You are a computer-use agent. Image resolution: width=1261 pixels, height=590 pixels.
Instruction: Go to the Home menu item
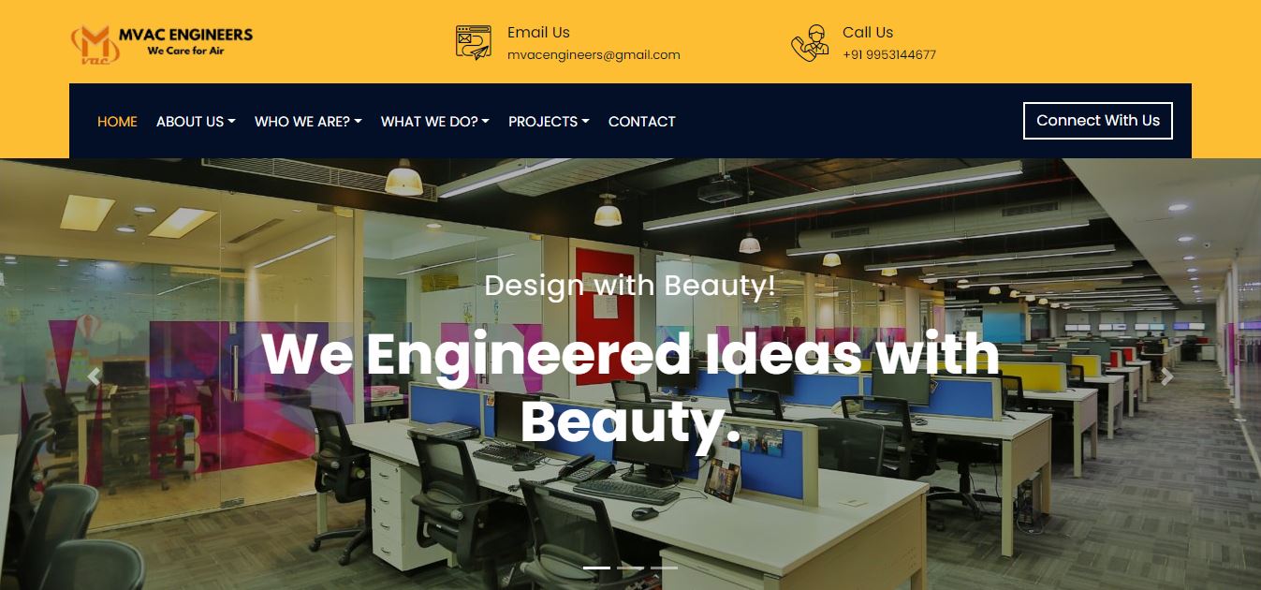117,122
